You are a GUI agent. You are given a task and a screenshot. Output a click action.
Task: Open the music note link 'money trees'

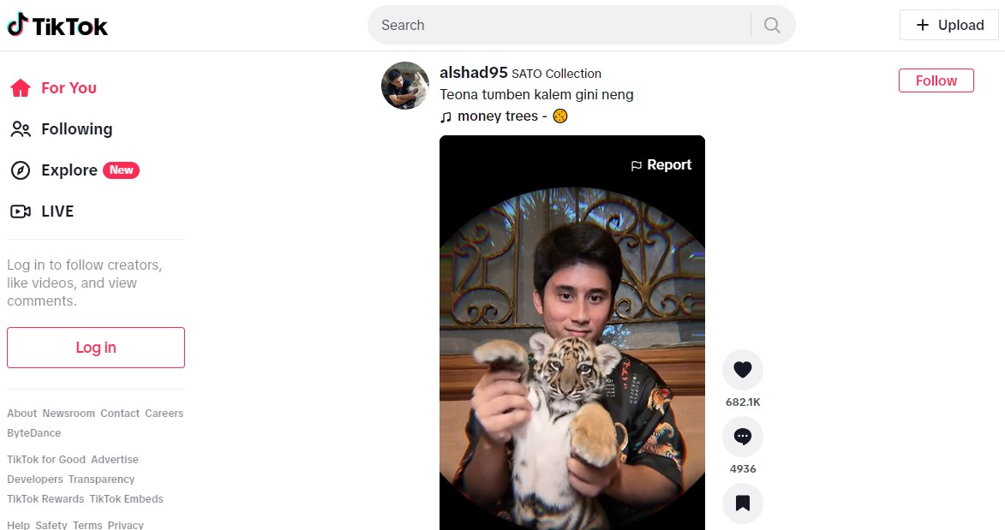click(504, 116)
